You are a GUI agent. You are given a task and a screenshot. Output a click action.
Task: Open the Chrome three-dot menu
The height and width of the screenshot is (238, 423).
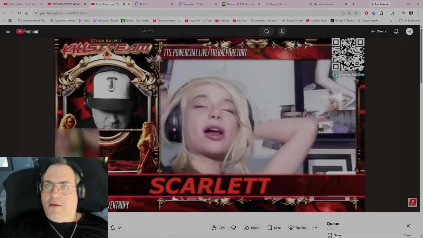418,13
